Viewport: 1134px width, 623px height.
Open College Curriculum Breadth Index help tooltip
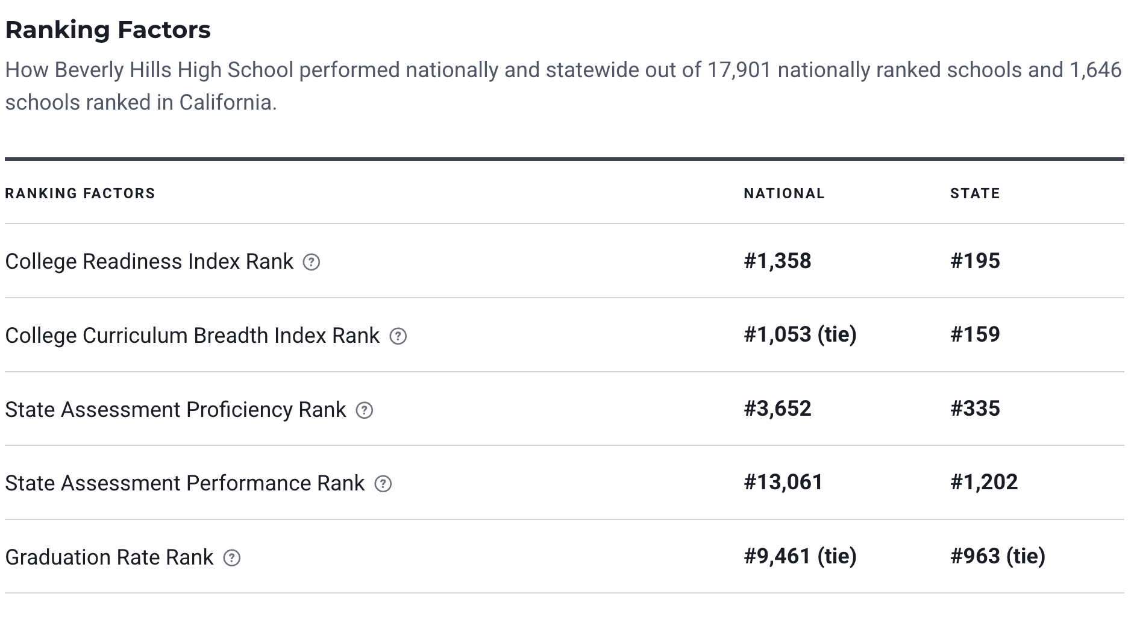pos(398,336)
